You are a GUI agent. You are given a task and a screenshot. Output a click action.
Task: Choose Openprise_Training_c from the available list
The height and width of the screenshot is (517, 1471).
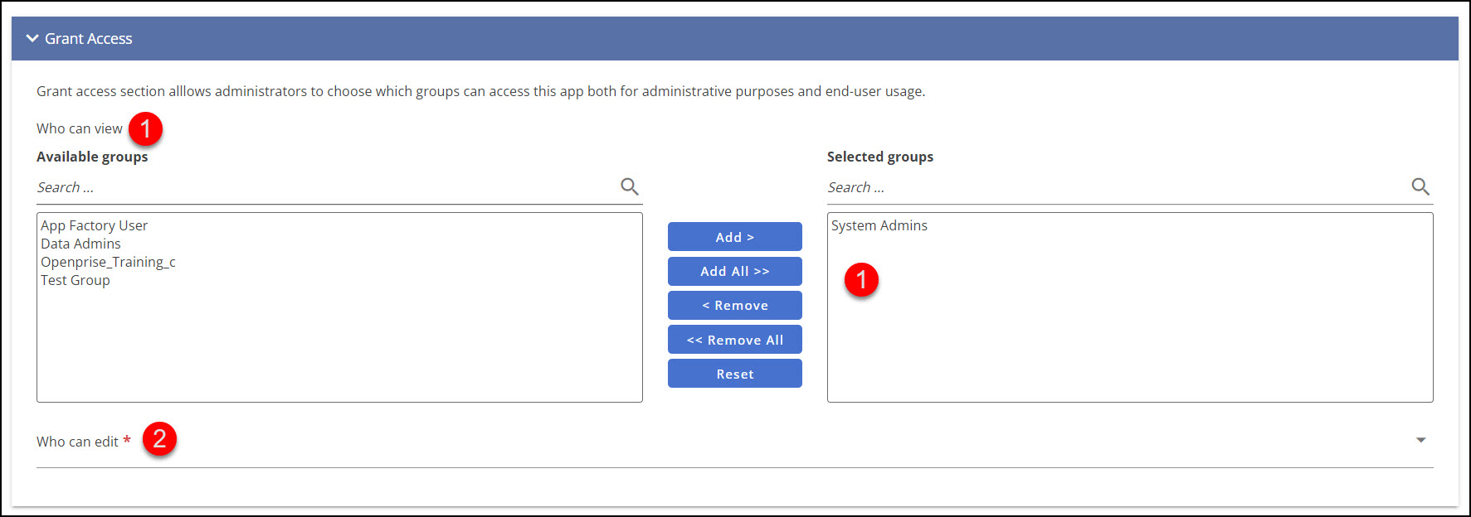[109, 262]
